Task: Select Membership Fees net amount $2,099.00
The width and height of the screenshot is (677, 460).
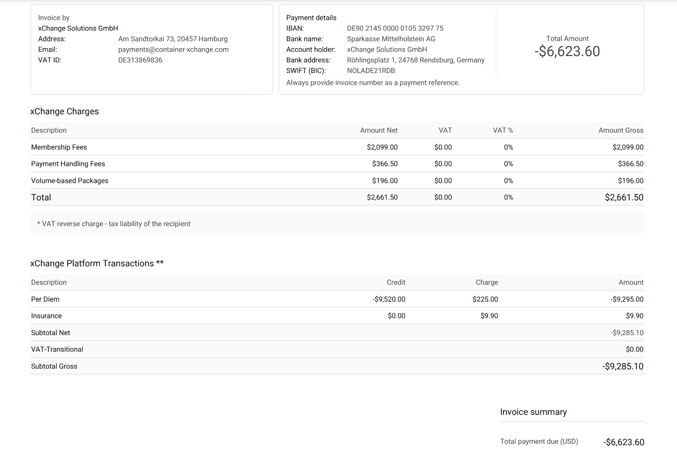Action: coord(382,147)
